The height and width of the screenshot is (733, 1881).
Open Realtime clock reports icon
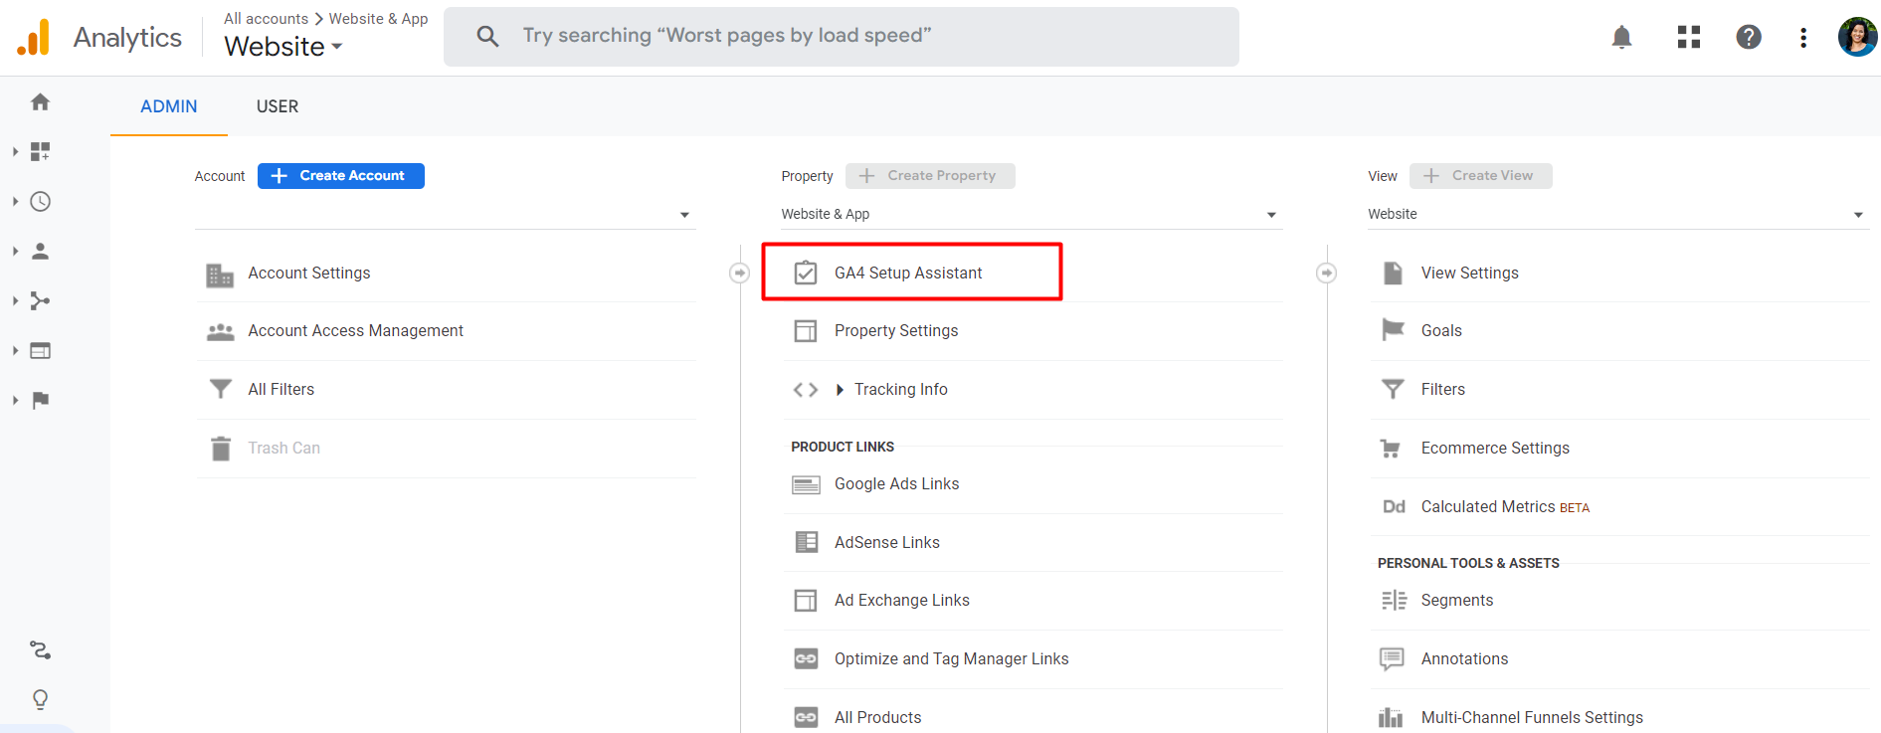coord(40,202)
